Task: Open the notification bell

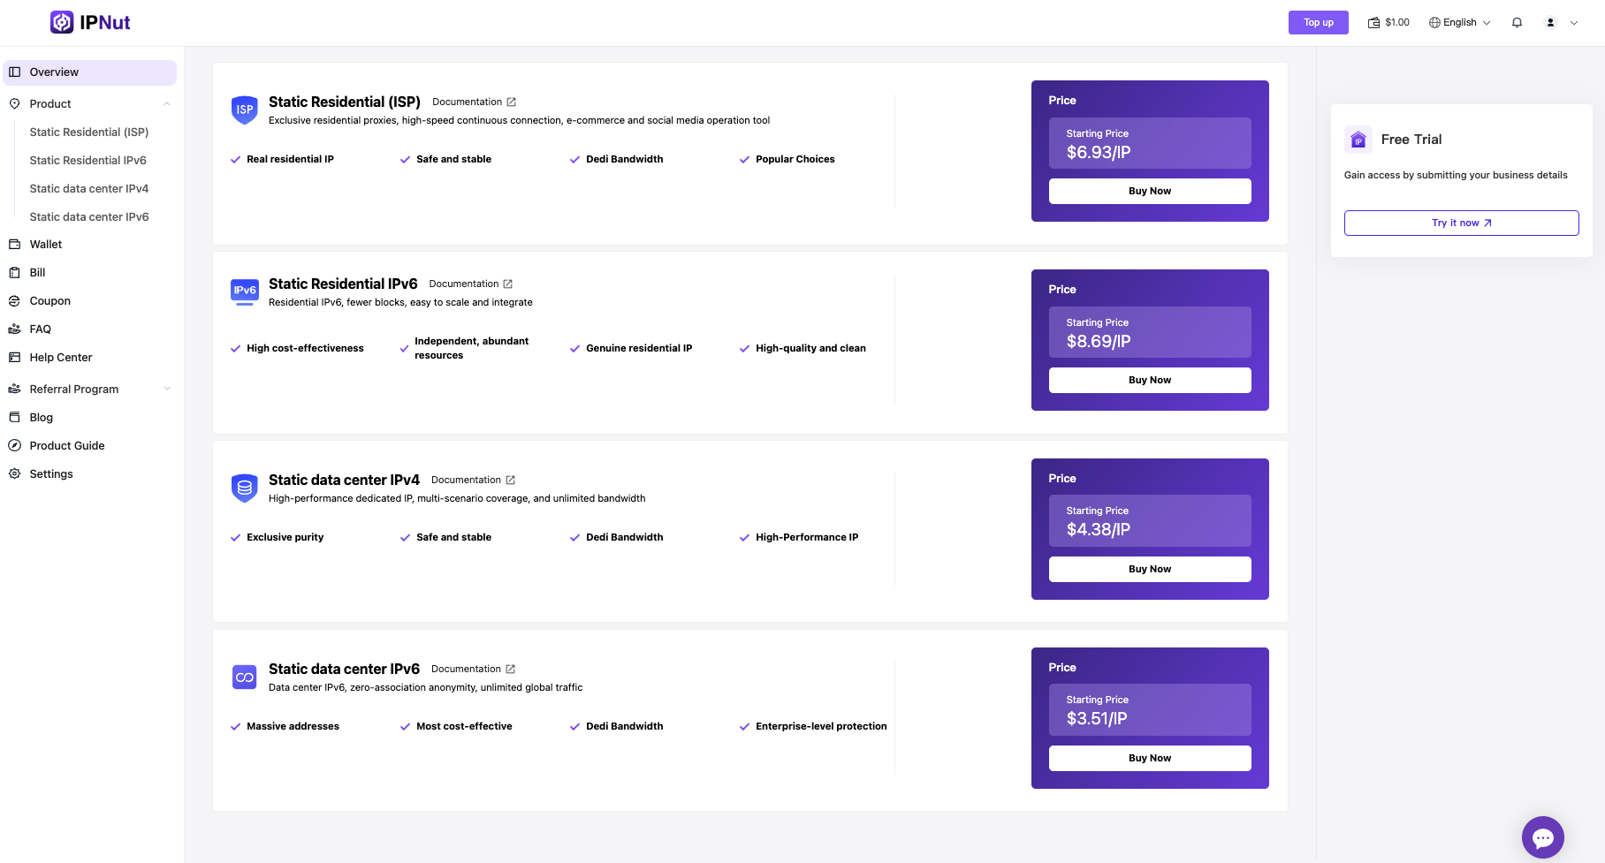Action: click(x=1517, y=23)
